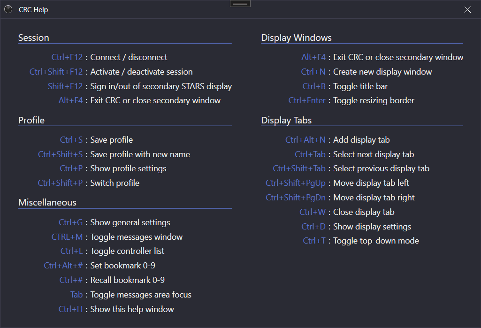
Task: Click the Connect / disconnect description
Action: tap(129, 57)
